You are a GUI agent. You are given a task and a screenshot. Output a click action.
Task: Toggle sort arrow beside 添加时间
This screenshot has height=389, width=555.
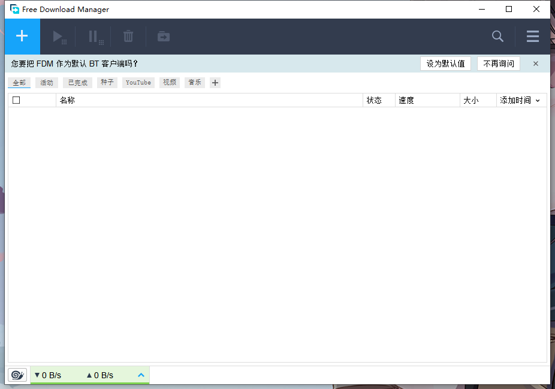[x=538, y=101]
